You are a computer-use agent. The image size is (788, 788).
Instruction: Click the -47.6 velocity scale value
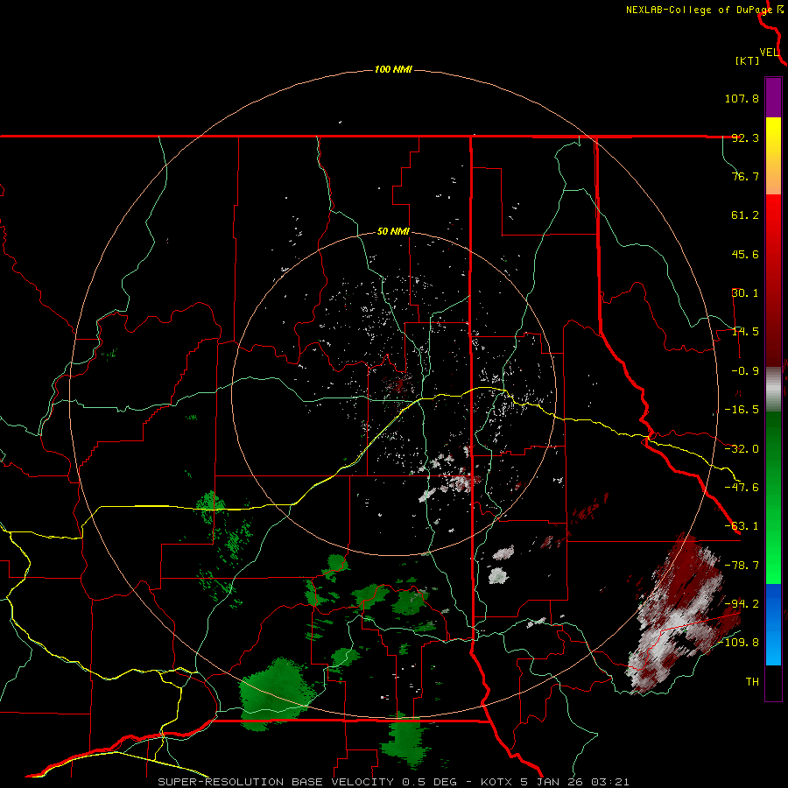coord(742,488)
